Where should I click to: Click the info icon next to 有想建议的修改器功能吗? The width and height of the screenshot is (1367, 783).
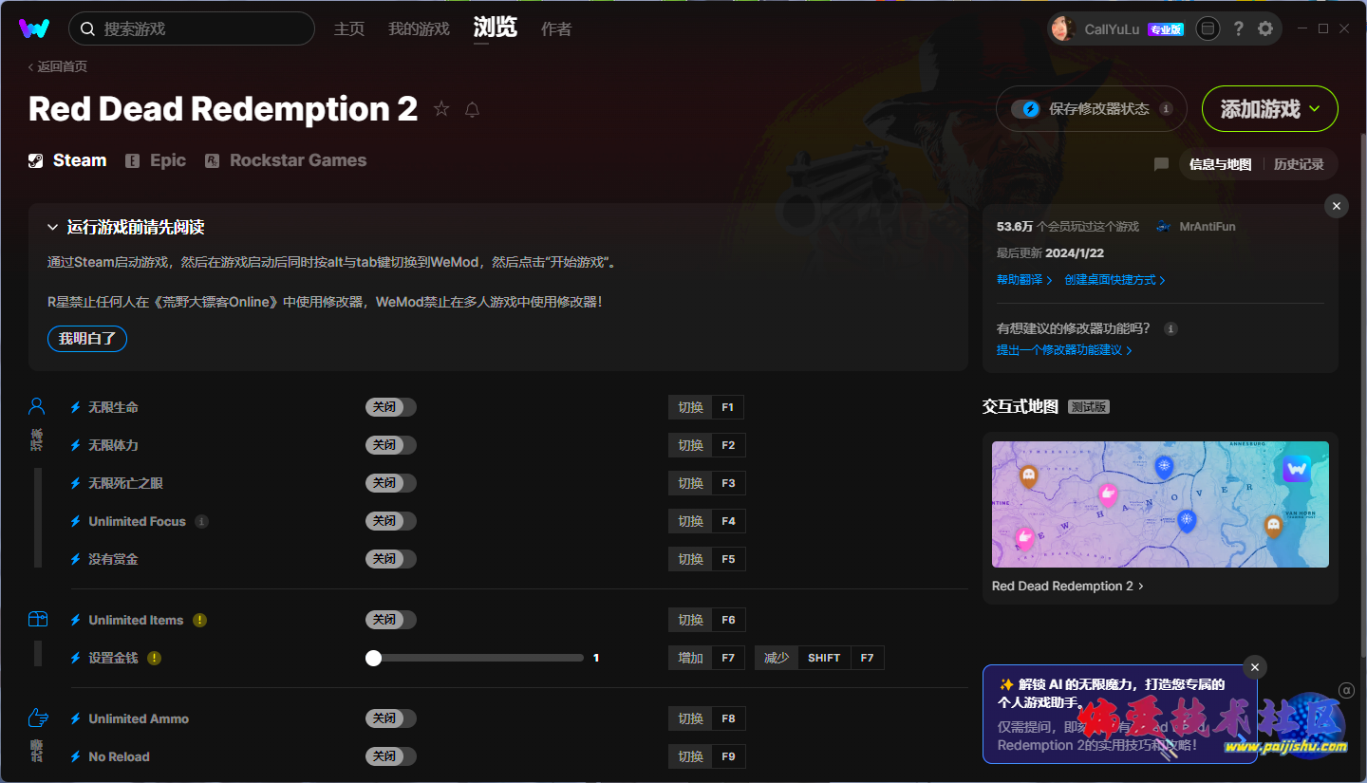tap(1170, 328)
